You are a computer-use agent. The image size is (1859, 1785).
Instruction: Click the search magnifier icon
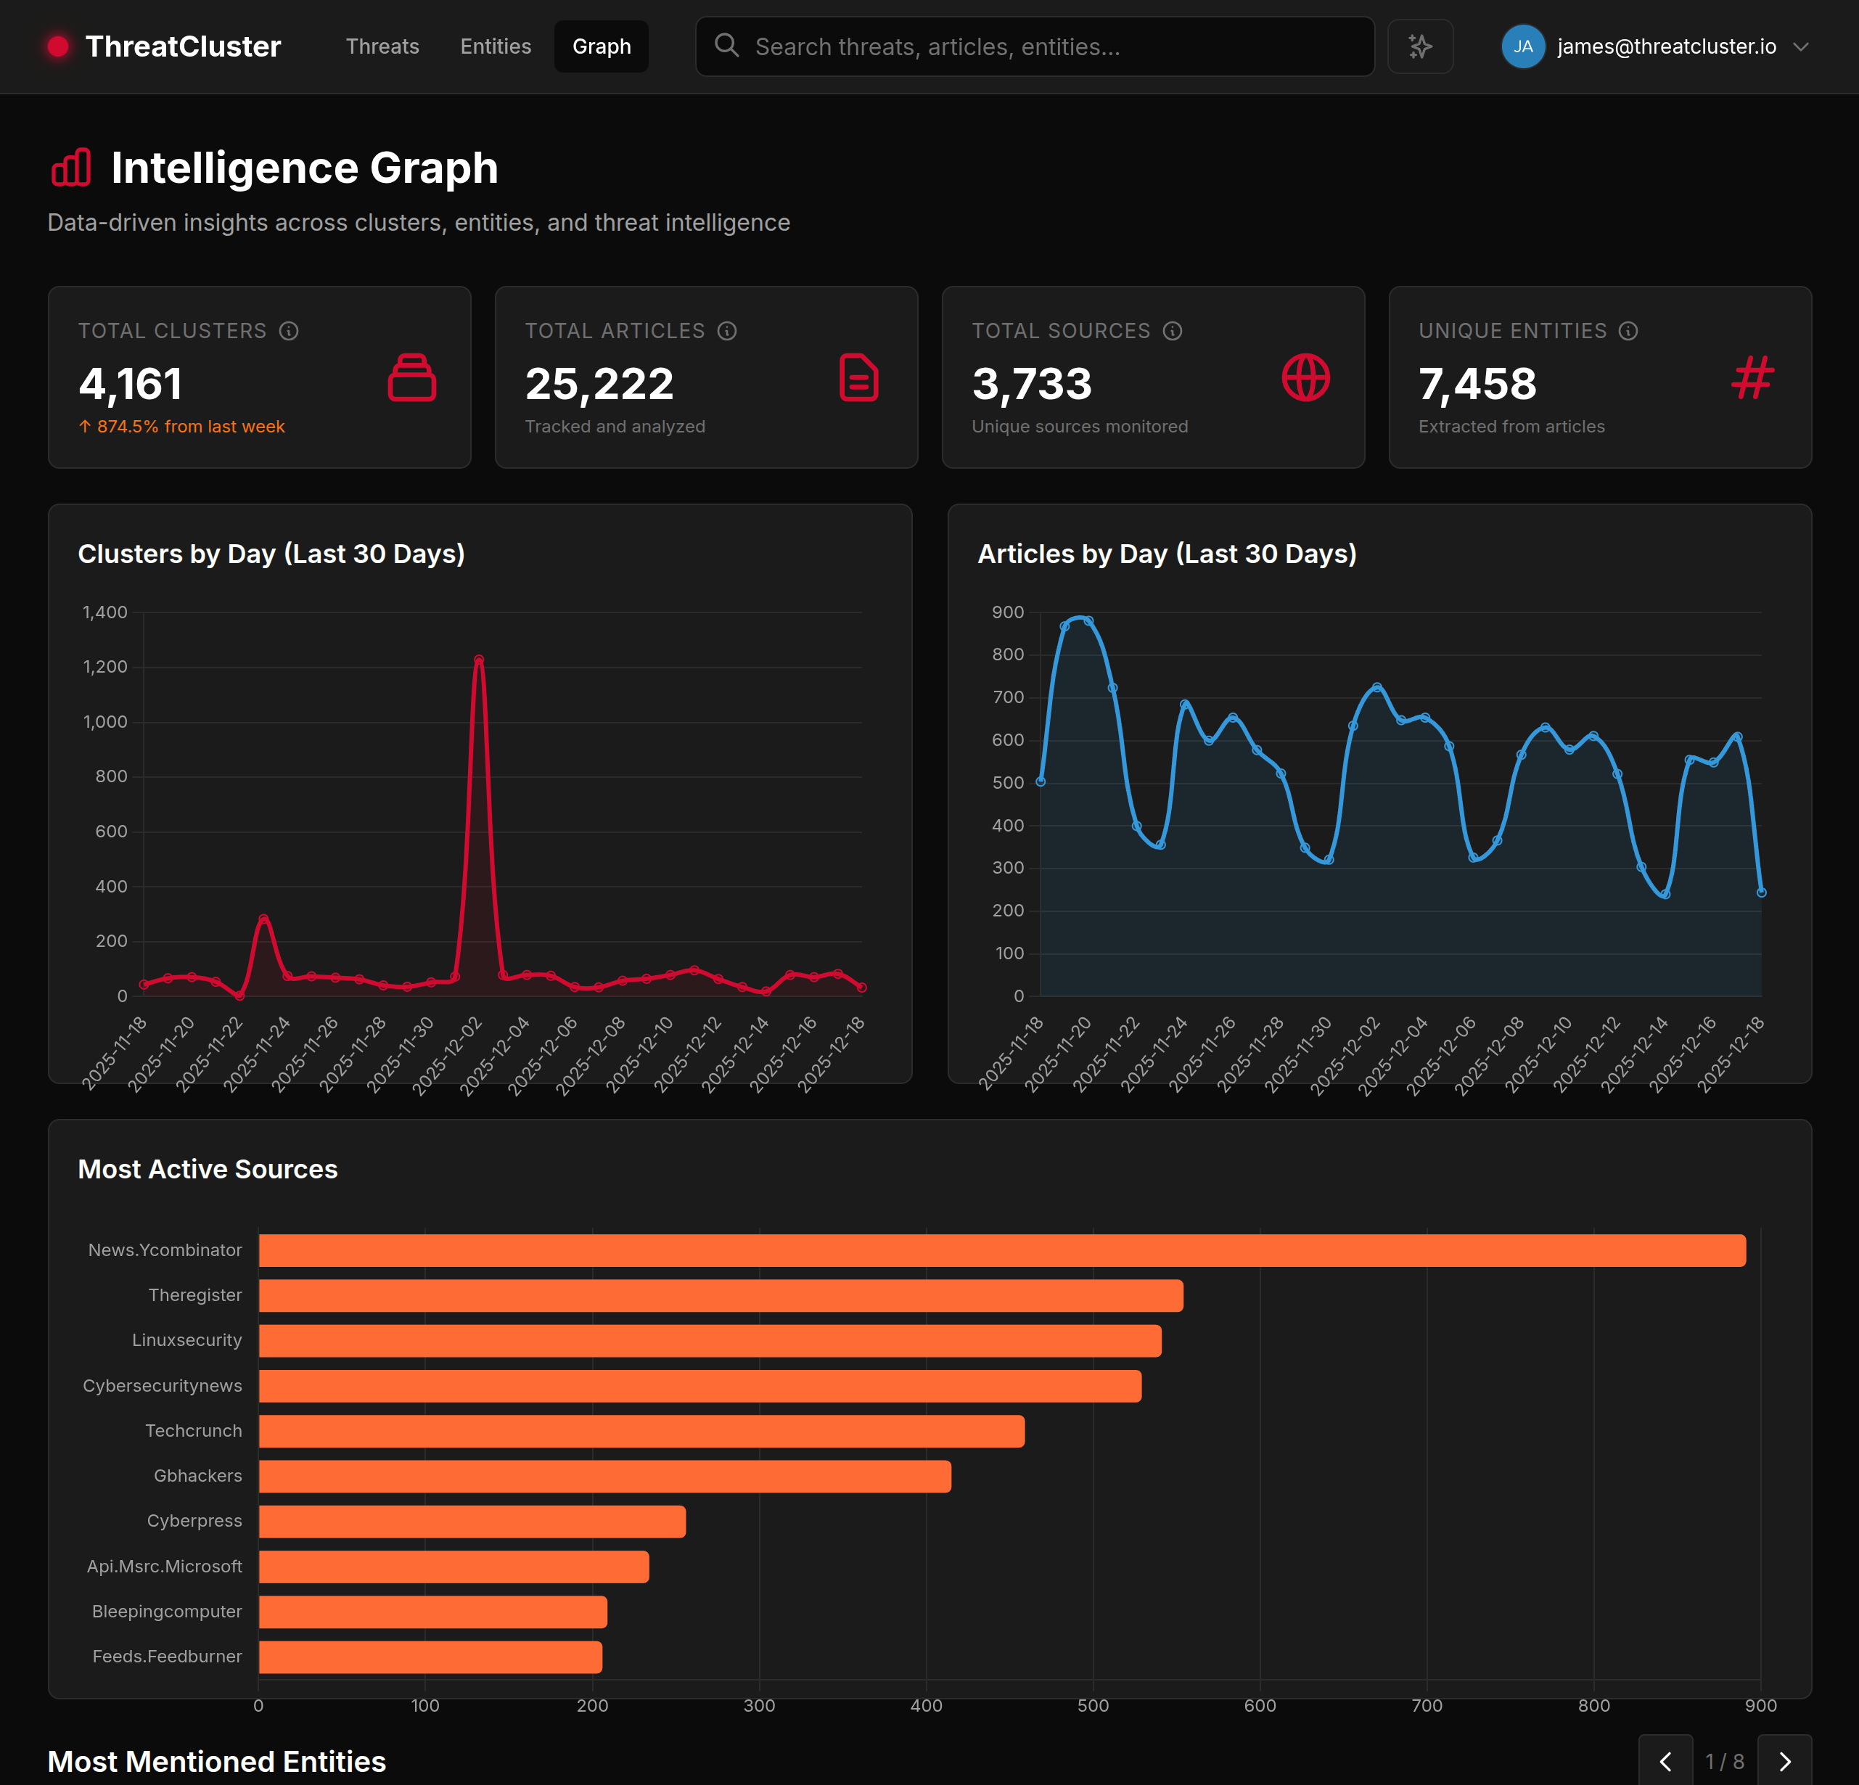[x=726, y=46]
